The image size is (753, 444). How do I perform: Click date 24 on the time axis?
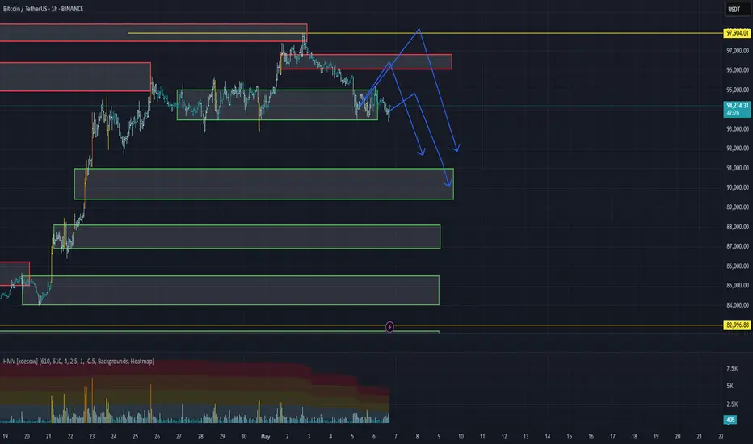[x=113, y=436]
